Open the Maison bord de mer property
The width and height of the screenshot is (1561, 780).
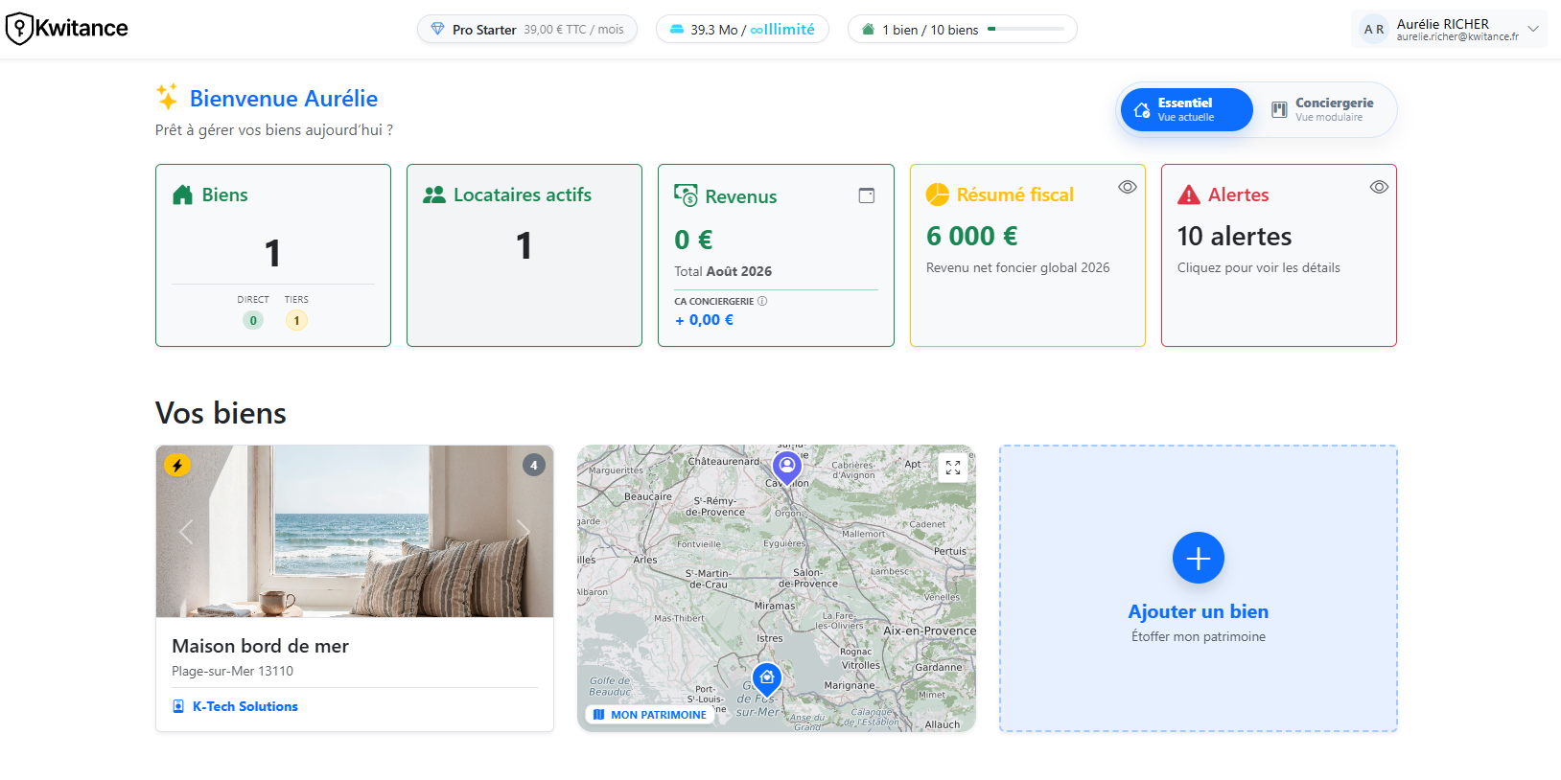coord(261,646)
